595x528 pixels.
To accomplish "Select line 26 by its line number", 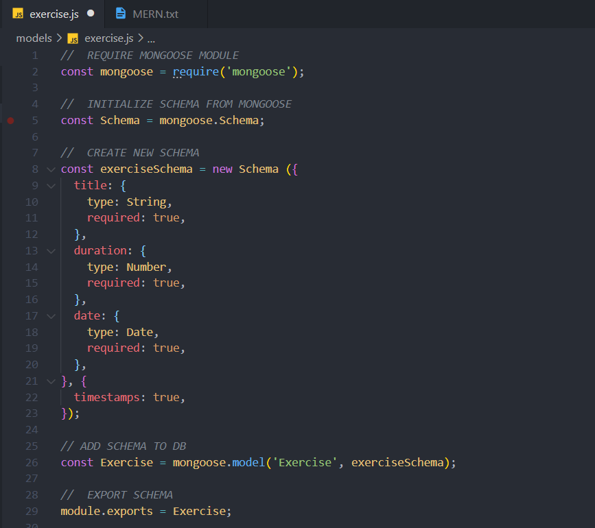I will [32, 463].
